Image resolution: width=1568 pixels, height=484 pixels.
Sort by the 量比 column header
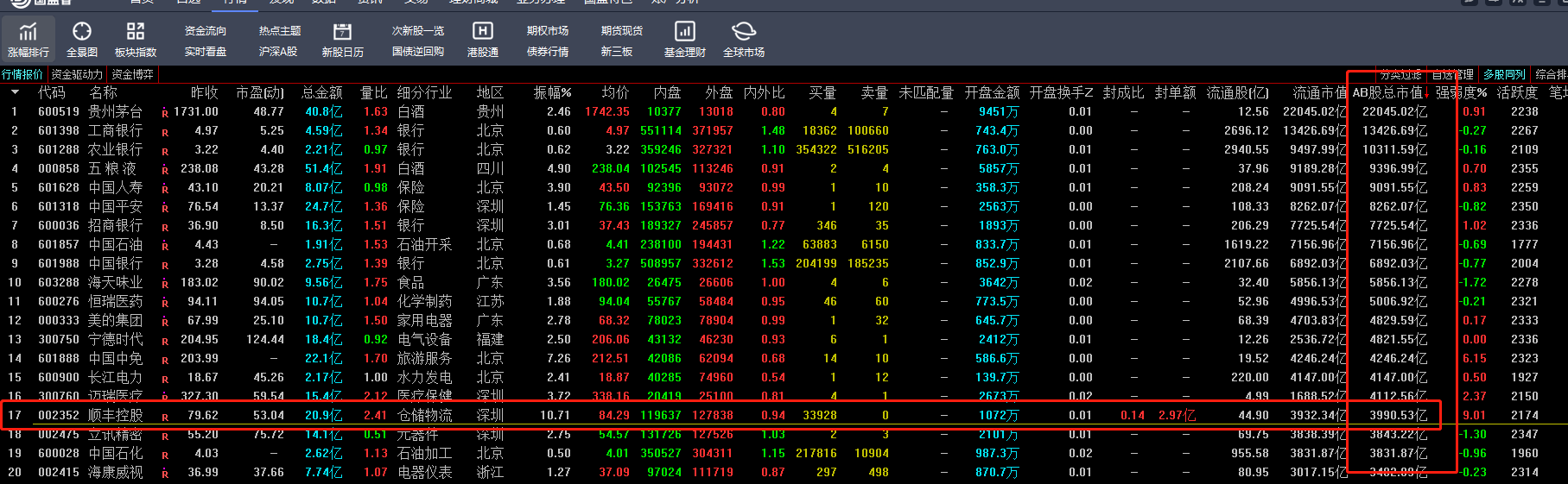click(374, 92)
